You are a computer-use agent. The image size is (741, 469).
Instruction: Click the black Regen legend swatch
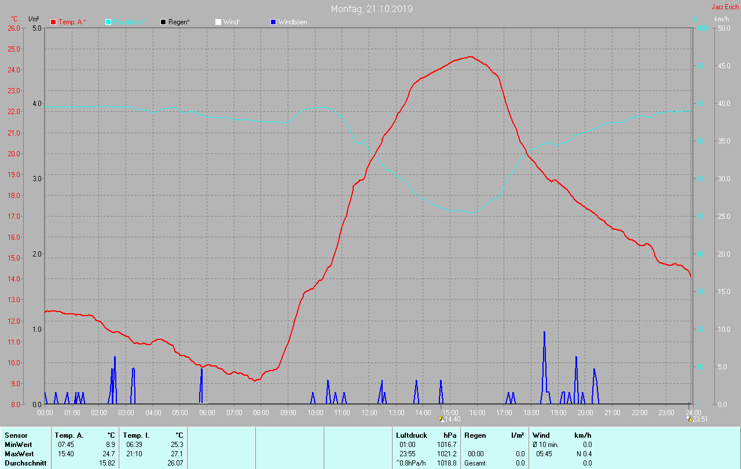[x=163, y=22]
